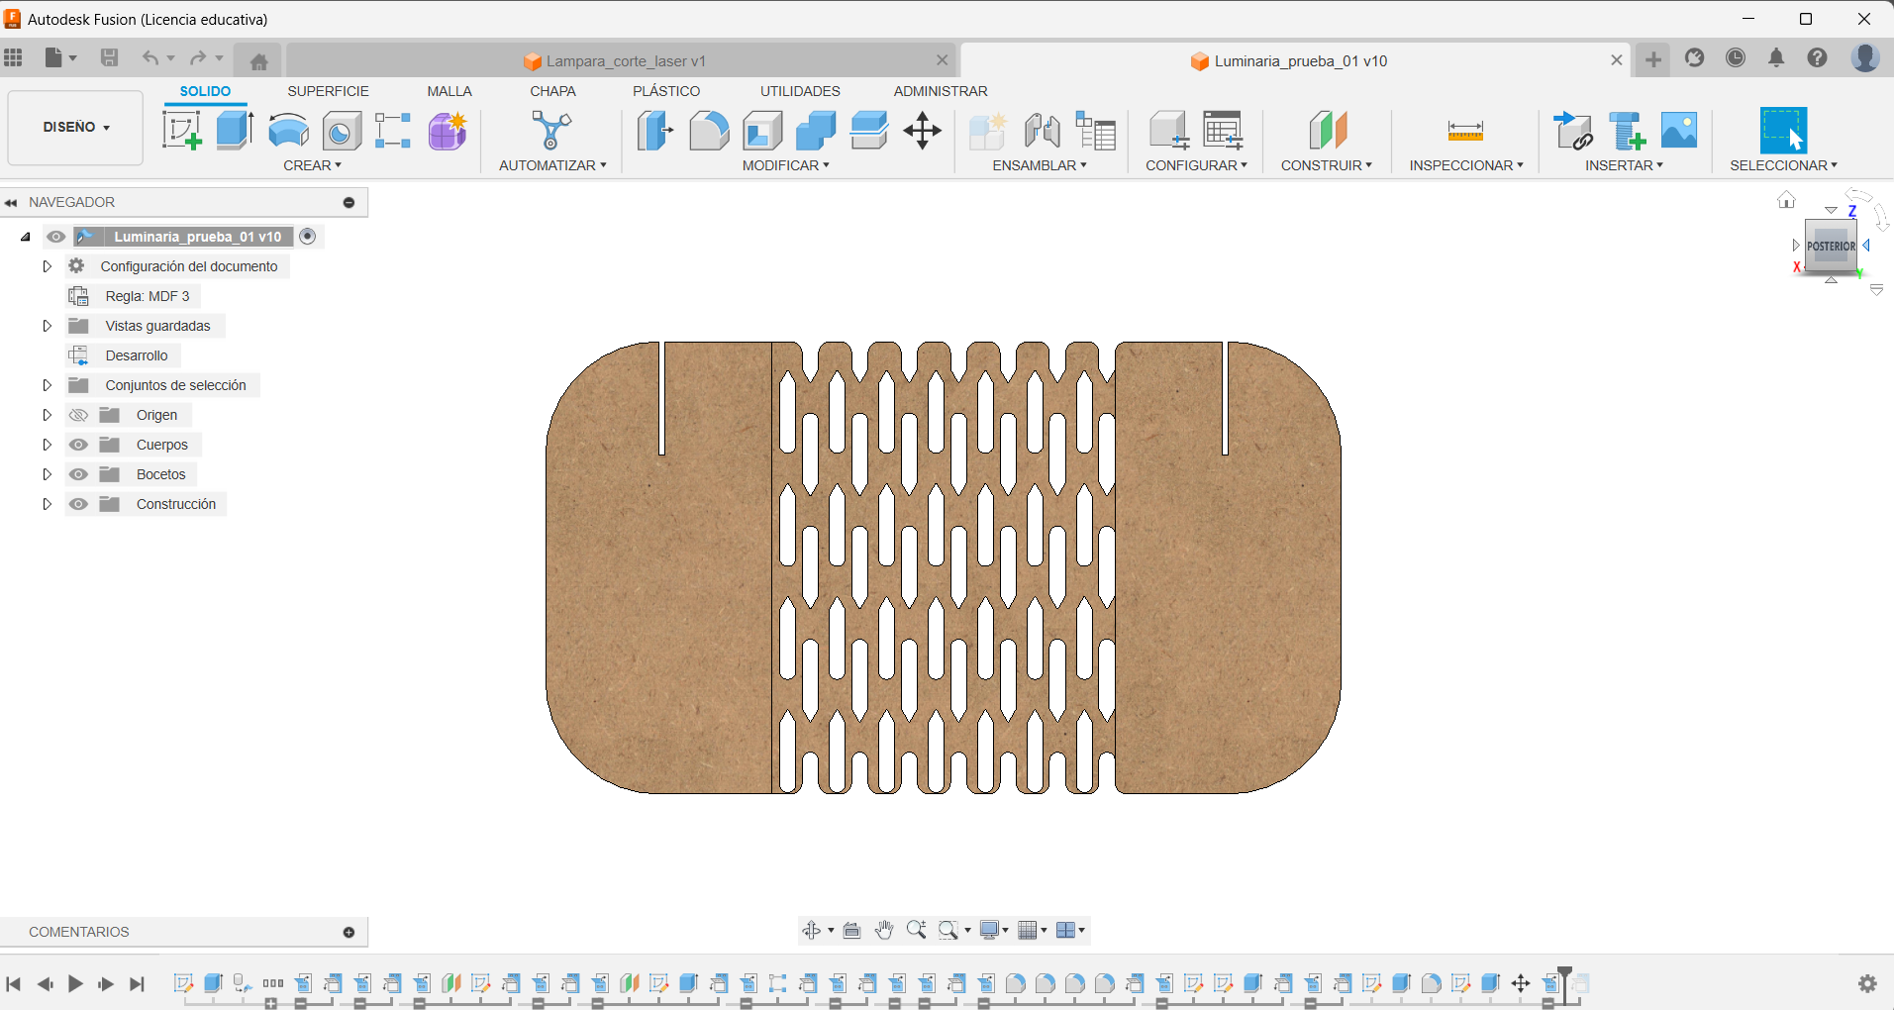Select the Offset Plane construct tool
Screen dimensions: 1894x1010
click(1328, 131)
